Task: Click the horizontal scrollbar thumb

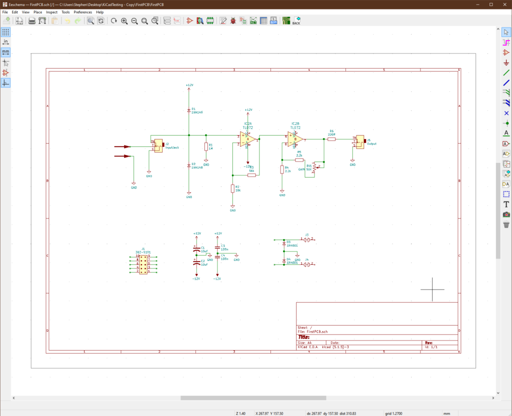Action: pos(253,397)
